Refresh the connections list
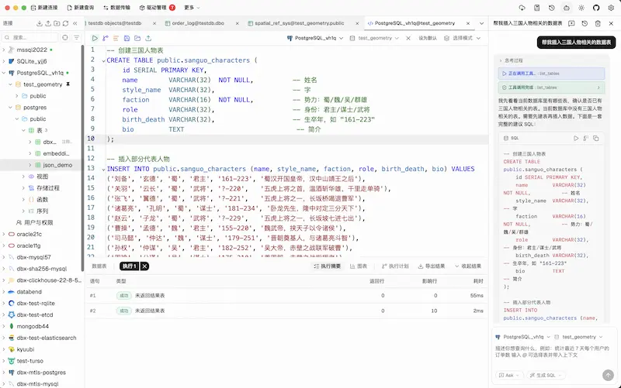The height and width of the screenshot is (388, 621). [65, 23]
